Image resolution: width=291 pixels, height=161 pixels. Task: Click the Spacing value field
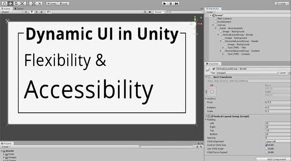pyautogui.click(x=278, y=138)
